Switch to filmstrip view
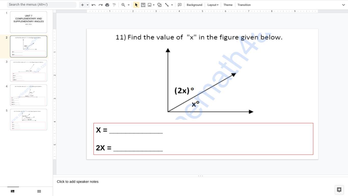The height and width of the screenshot is (196, 348). (12, 191)
